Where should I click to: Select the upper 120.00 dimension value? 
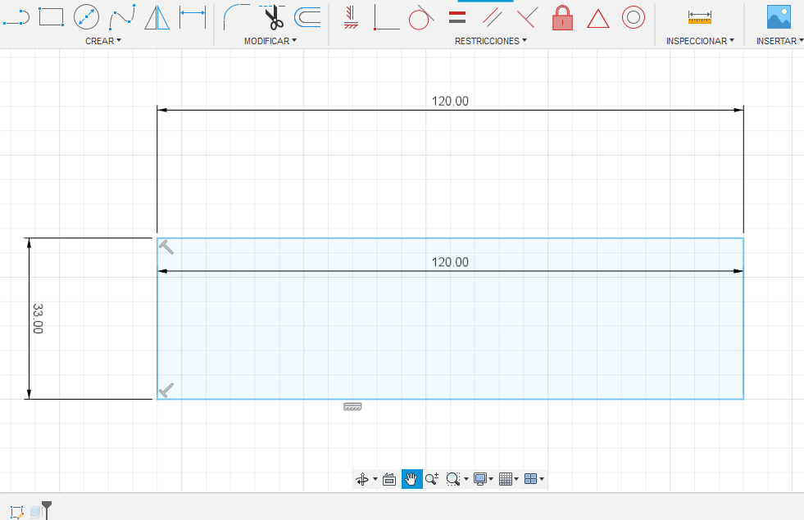pyautogui.click(x=450, y=101)
